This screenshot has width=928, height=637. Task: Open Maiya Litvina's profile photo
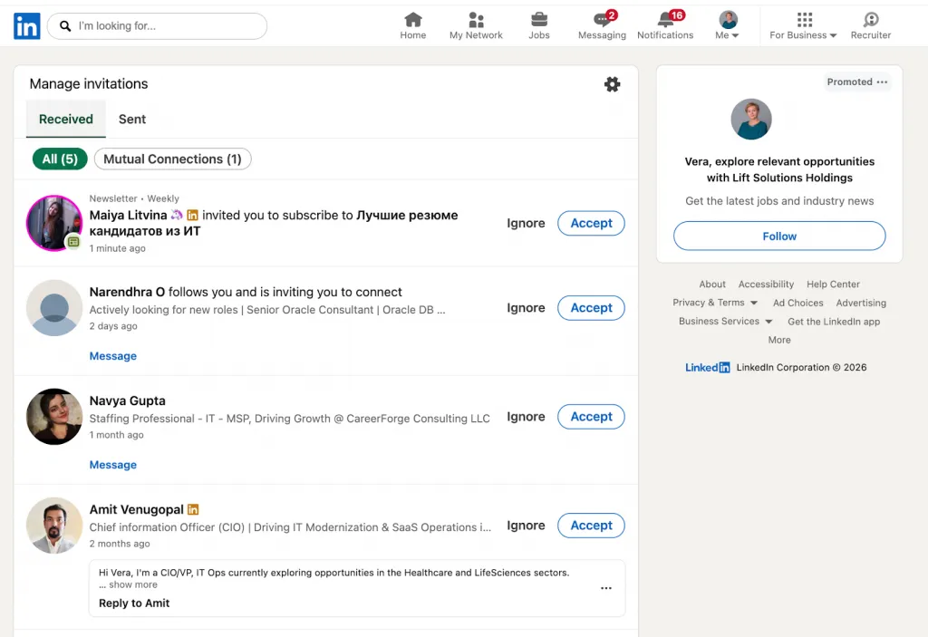tap(54, 223)
